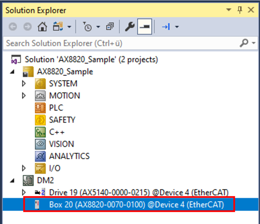Click the DM2 project icon
The width and height of the screenshot is (260, 224).
click(x=28, y=180)
